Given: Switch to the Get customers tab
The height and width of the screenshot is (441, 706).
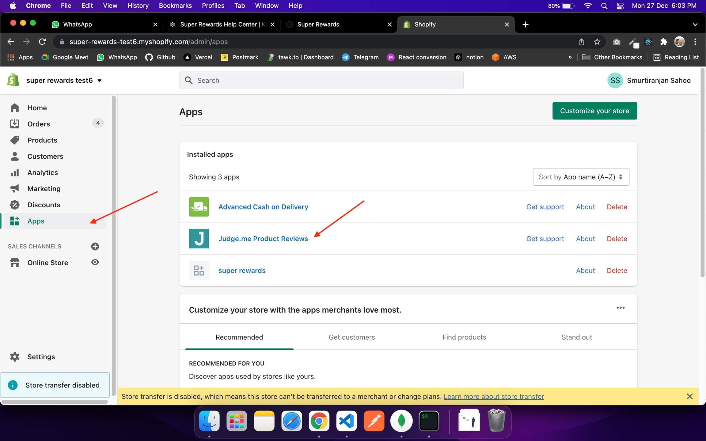Looking at the screenshot, I should pyautogui.click(x=351, y=337).
